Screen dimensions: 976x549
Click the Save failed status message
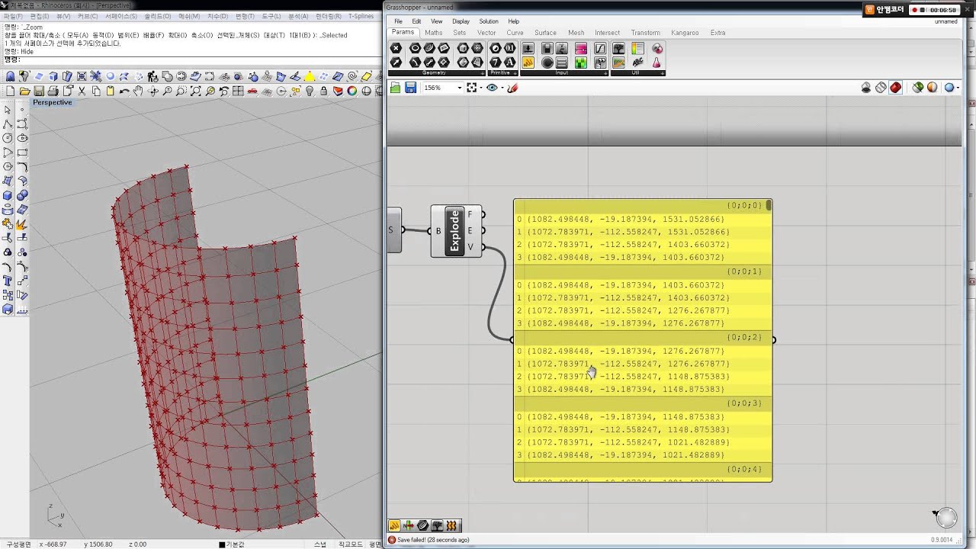click(432, 540)
